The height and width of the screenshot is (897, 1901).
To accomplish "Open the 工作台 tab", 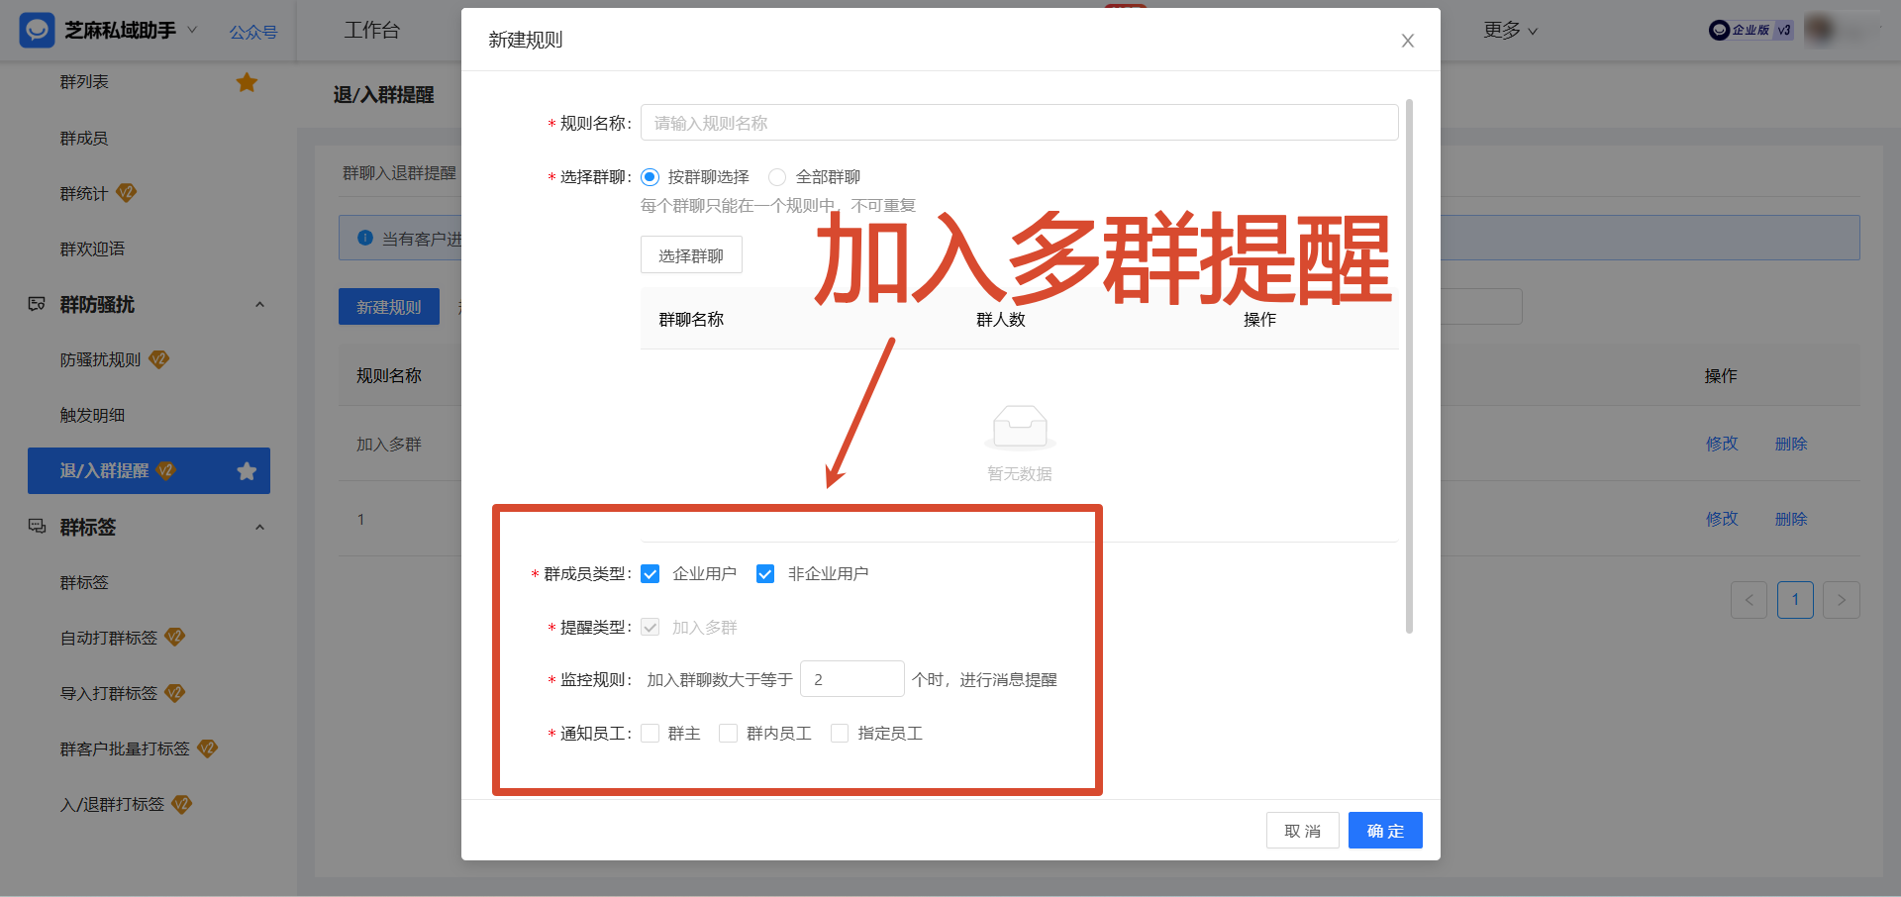I will coord(371,31).
